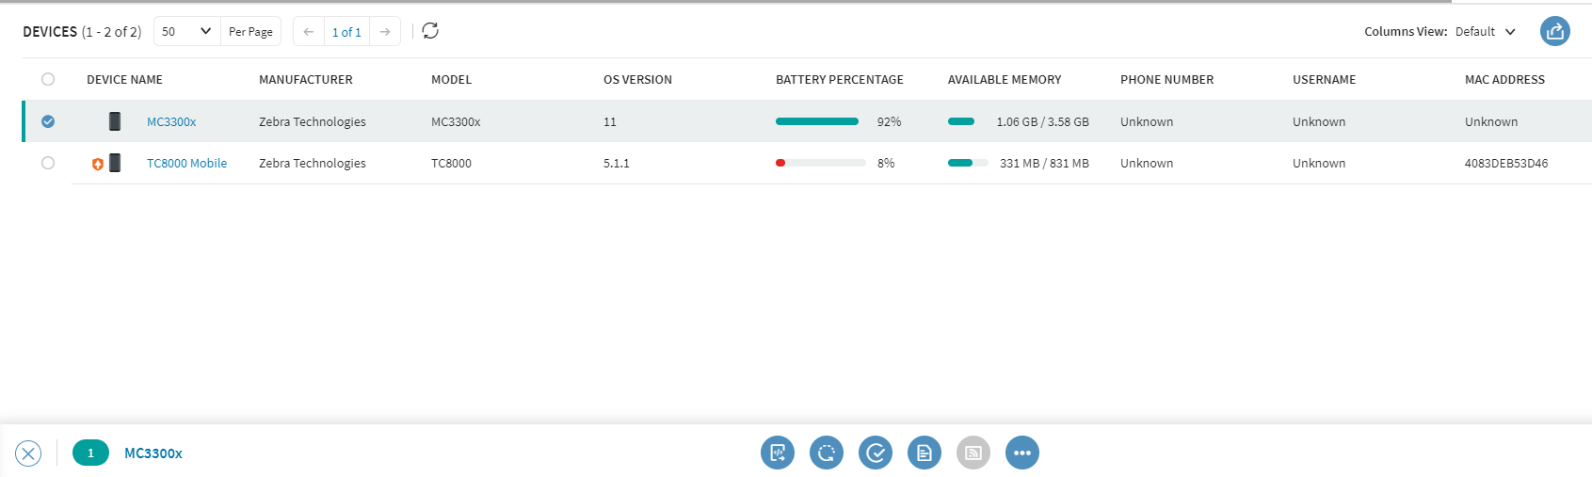Click the 92% battery progress bar
This screenshot has width=1592, height=477.
(x=816, y=121)
